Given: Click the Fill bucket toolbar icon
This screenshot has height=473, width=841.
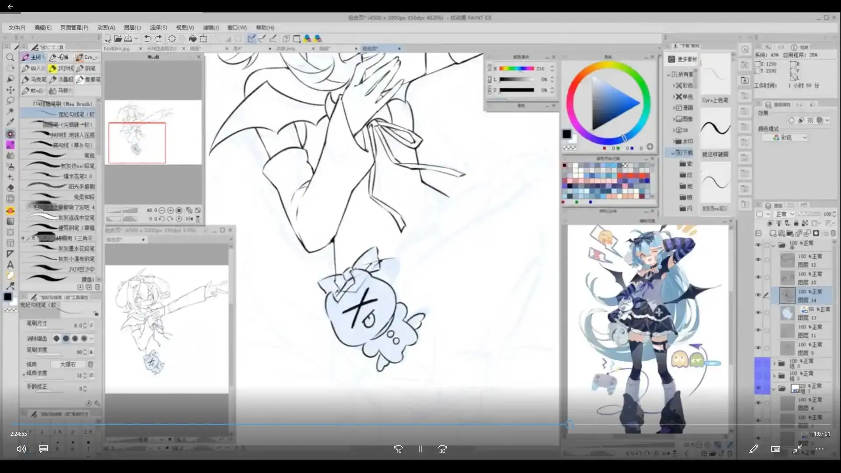Looking at the screenshot, I should 192,39.
